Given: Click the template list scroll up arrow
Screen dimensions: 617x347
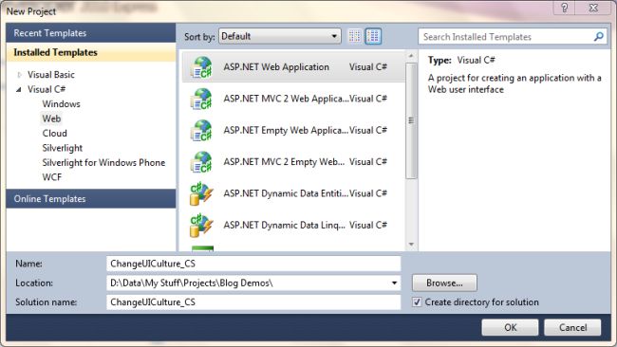Looking at the screenshot, I should tap(411, 56).
